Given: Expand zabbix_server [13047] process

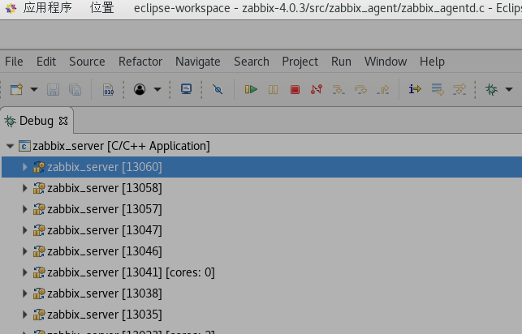Looking at the screenshot, I should click(25, 230).
